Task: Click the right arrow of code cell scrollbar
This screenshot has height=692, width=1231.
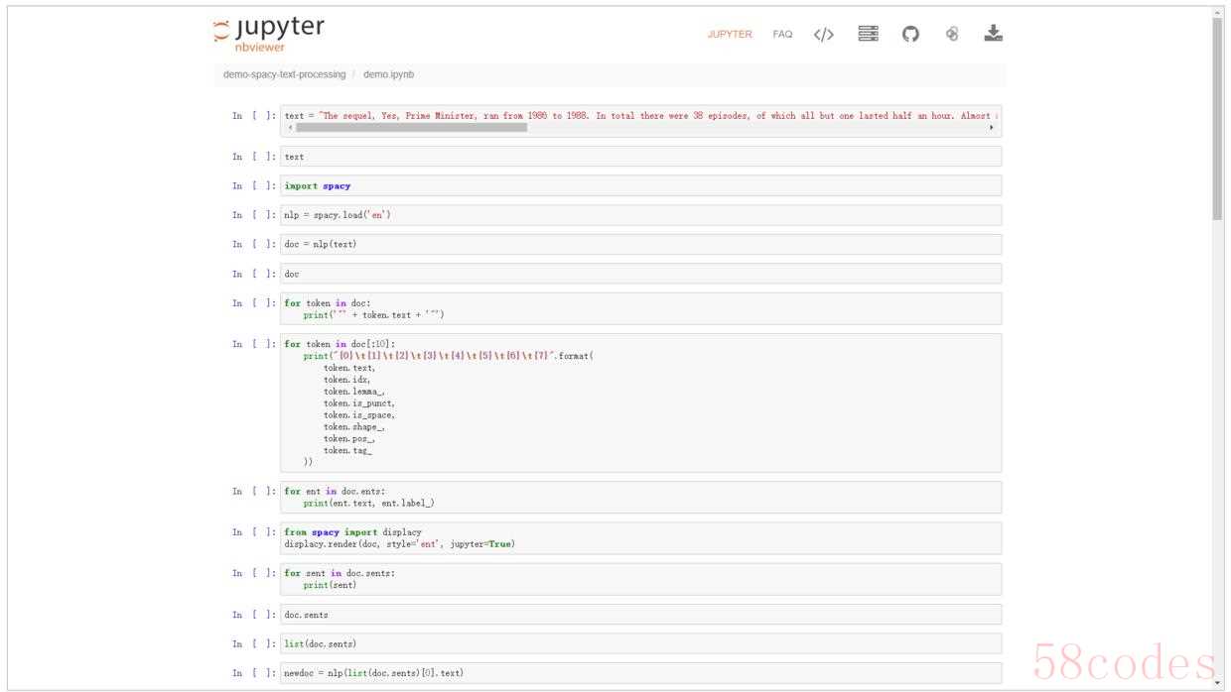Action: coord(992,127)
